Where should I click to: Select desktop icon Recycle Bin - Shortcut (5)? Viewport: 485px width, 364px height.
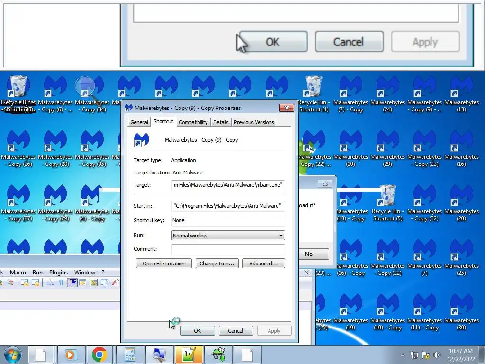coord(387,203)
